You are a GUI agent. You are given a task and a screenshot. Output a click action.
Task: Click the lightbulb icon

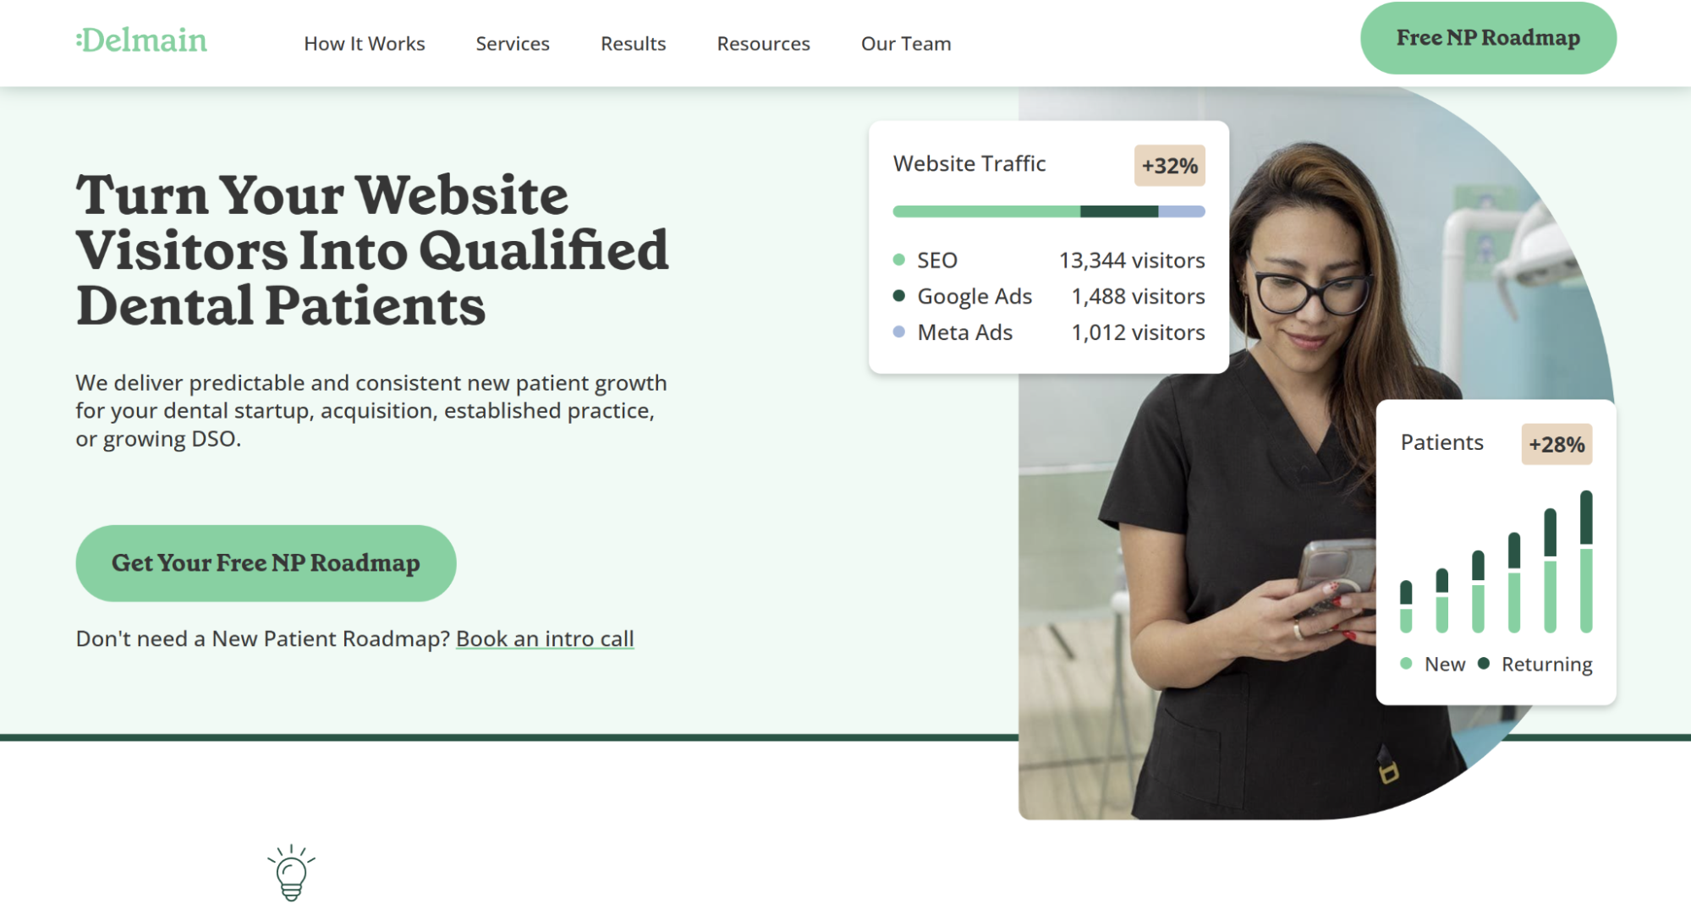[291, 873]
